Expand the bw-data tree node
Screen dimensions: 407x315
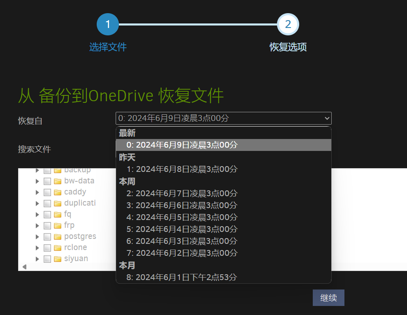(x=37, y=181)
